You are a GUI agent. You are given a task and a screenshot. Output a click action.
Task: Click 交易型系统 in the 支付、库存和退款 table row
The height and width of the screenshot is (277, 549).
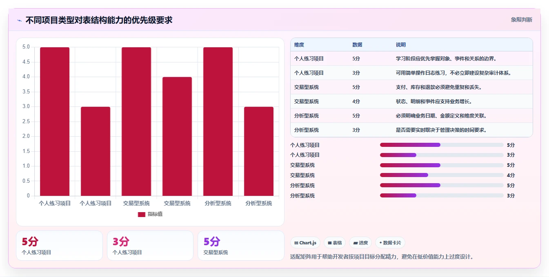point(307,87)
